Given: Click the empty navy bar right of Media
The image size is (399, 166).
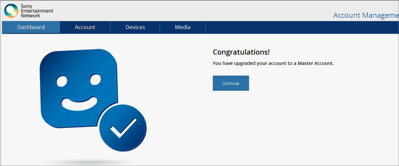Looking at the screenshot, I should pos(301,27).
